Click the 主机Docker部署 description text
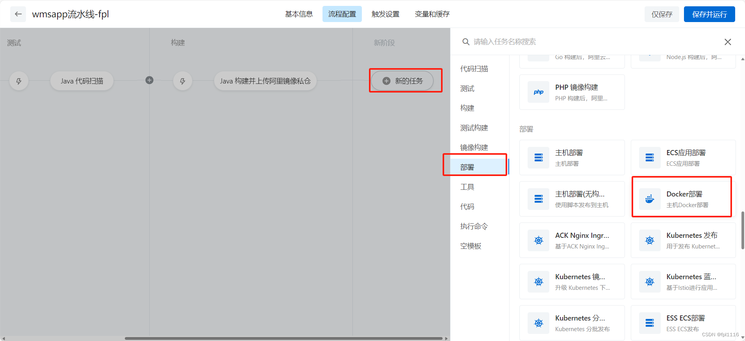 click(687, 205)
